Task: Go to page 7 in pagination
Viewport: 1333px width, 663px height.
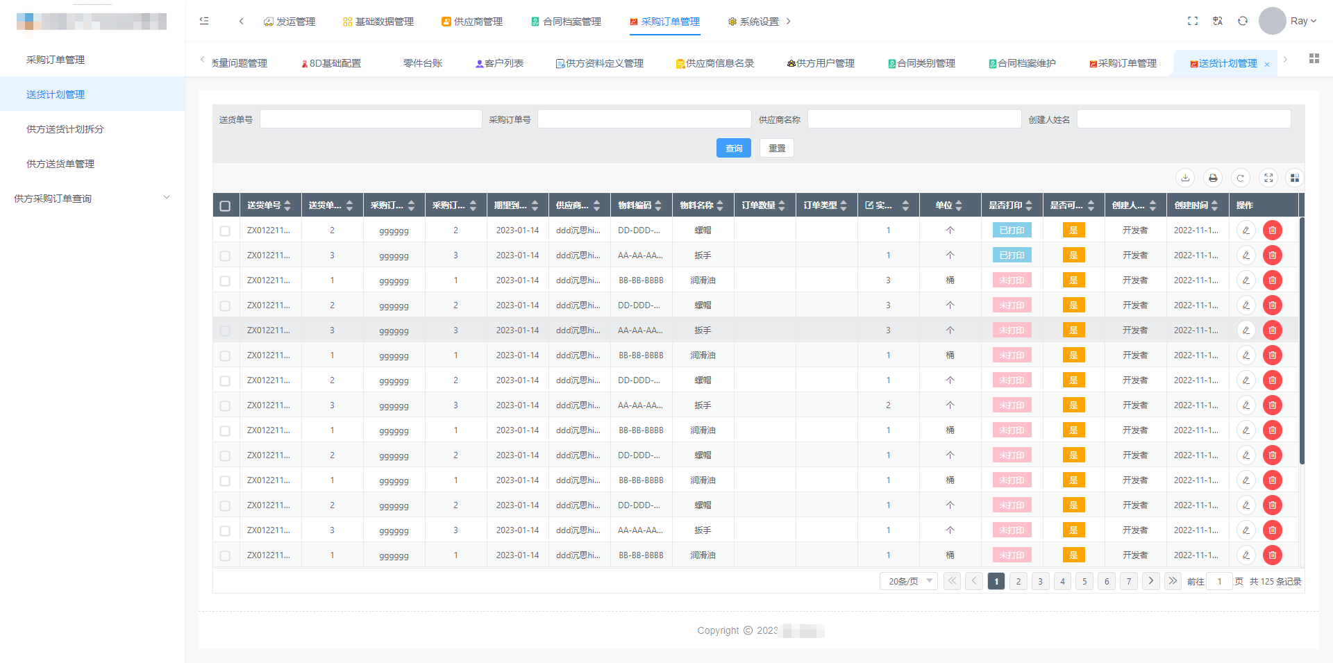Action: coord(1129,581)
